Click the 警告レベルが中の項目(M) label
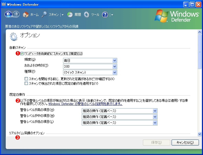Viewport: 203px width, 155px height. 38,116
